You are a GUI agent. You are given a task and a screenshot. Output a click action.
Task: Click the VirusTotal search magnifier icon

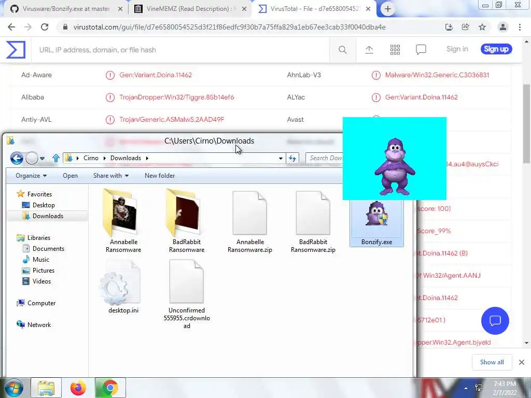[342, 50]
